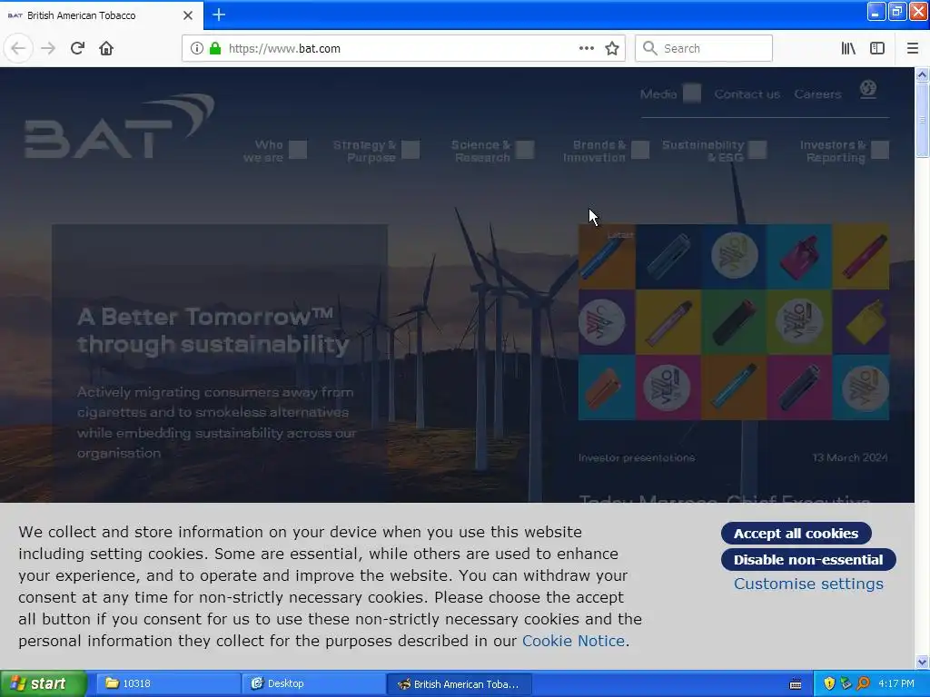Select the British American Tobacco tab
This screenshot has height=697, width=930.
tap(102, 15)
